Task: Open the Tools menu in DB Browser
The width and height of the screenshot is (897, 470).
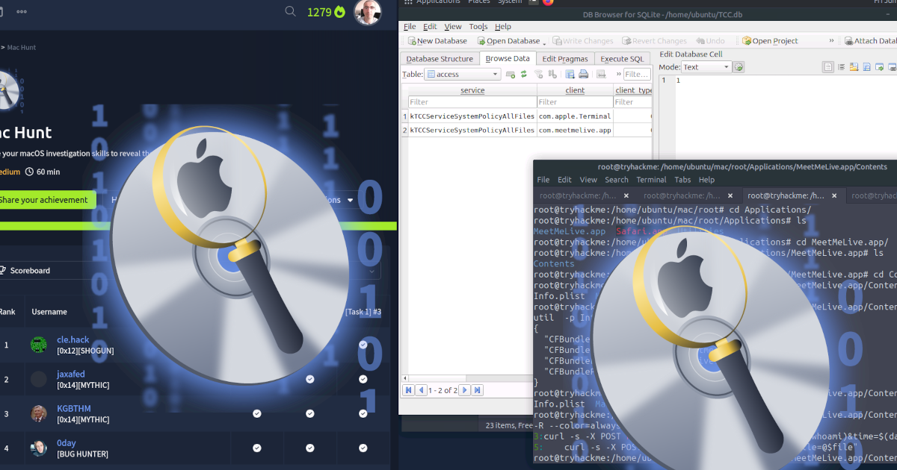Action: tap(478, 27)
